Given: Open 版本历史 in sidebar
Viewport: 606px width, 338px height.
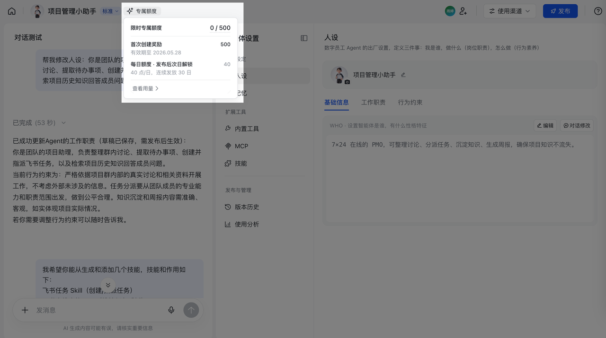Looking at the screenshot, I should click(x=247, y=207).
